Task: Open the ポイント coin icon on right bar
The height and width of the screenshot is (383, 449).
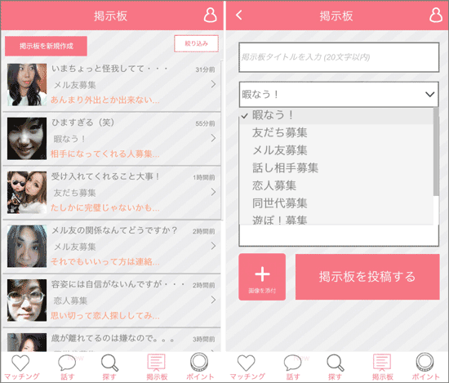Action: click(x=425, y=362)
